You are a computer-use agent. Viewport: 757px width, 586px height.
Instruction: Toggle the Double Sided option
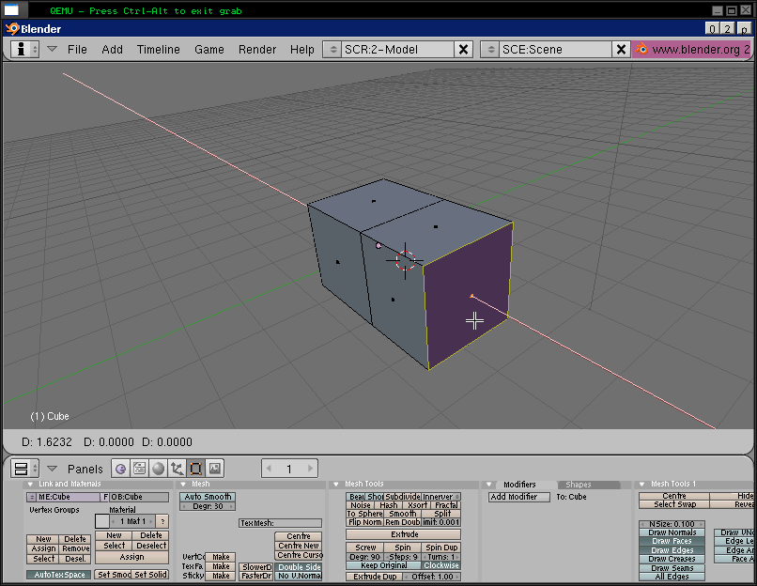point(299,567)
